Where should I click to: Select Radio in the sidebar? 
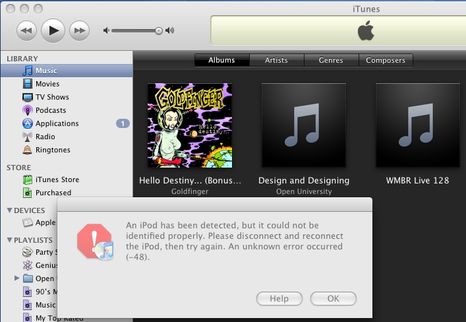point(45,137)
